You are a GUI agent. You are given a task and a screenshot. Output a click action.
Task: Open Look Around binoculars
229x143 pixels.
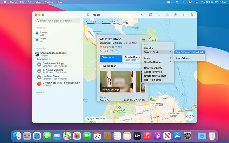167,15
